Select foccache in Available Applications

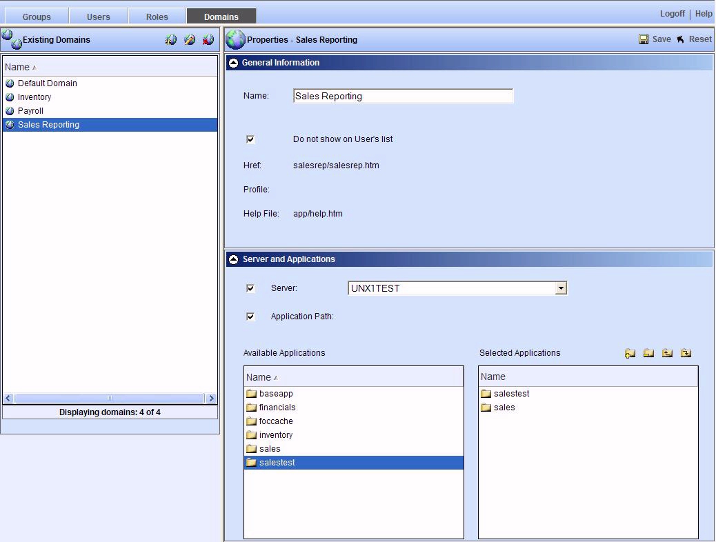click(x=354, y=421)
